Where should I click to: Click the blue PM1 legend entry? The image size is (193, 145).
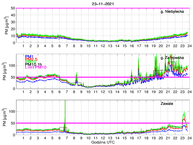[29, 56]
